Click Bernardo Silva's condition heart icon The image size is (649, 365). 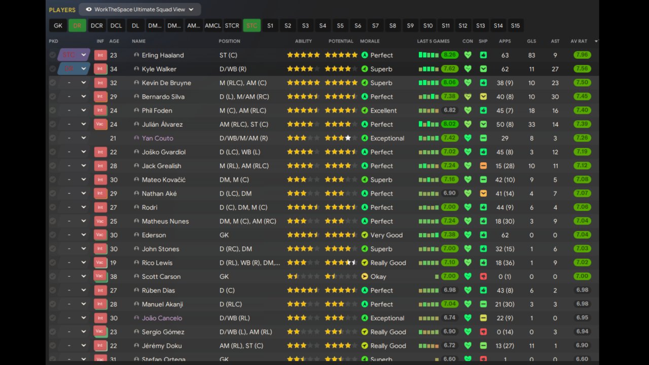pos(467,97)
